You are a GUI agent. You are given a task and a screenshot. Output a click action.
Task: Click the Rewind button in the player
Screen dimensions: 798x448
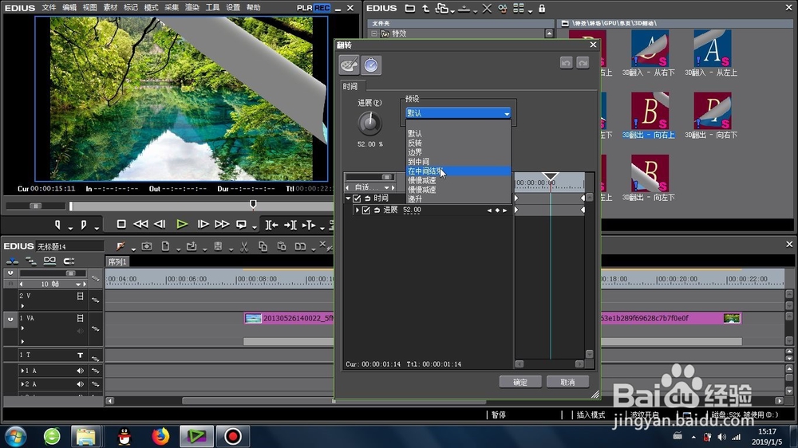click(x=140, y=224)
